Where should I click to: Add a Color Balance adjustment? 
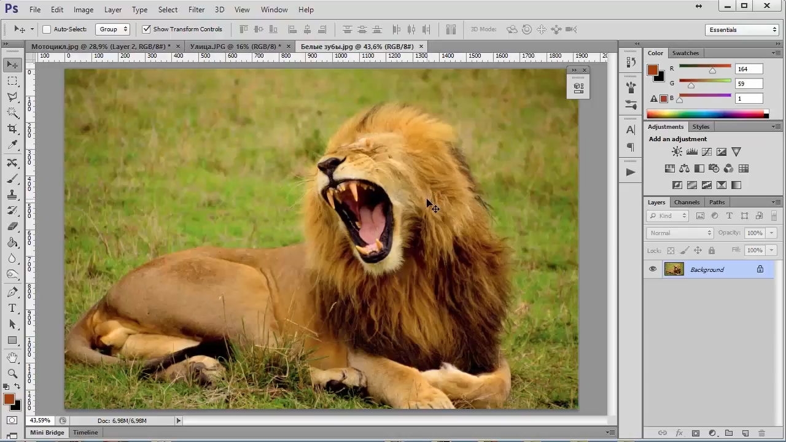[x=684, y=168]
